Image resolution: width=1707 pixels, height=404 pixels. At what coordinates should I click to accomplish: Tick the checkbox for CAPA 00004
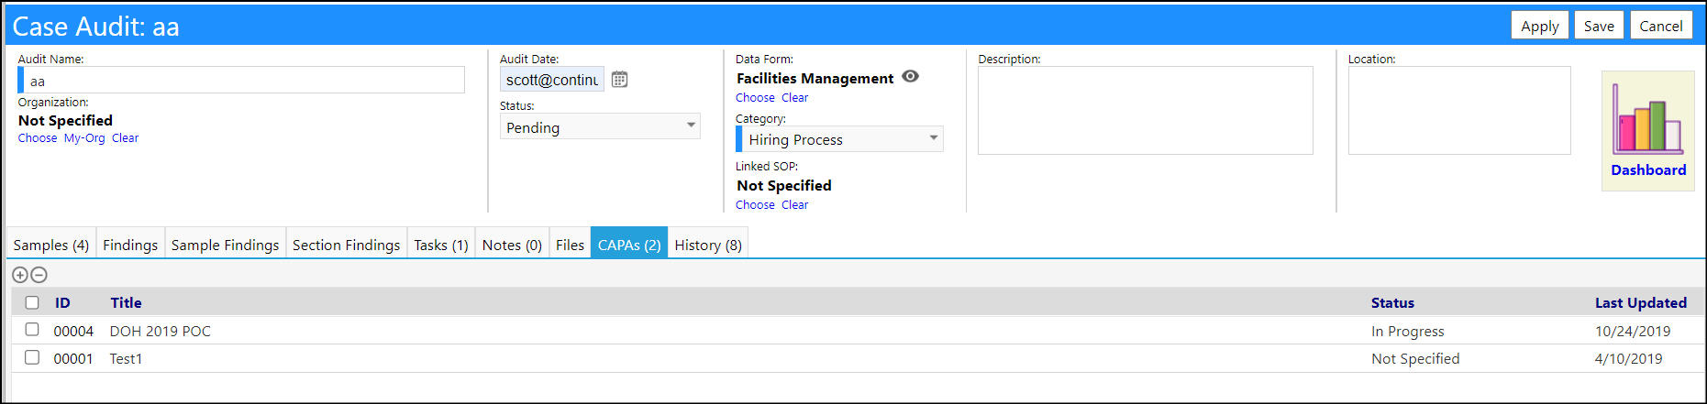32,330
